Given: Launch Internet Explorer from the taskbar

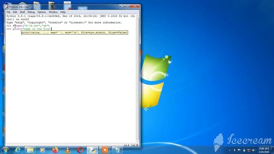Looking at the screenshot, I should [x=18, y=150].
